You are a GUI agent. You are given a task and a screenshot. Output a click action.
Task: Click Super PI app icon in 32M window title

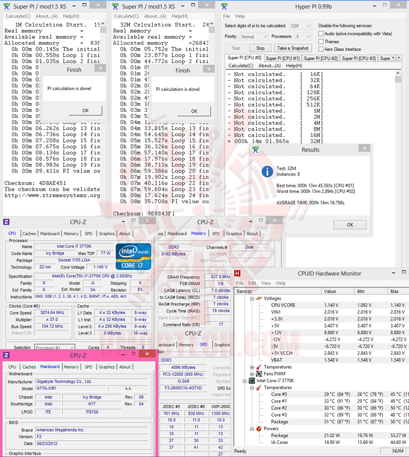point(115,6)
